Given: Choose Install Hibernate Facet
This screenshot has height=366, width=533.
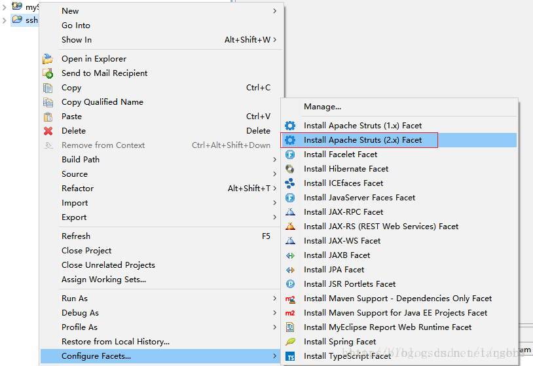Looking at the screenshot, I should click(x=399, y=169).
